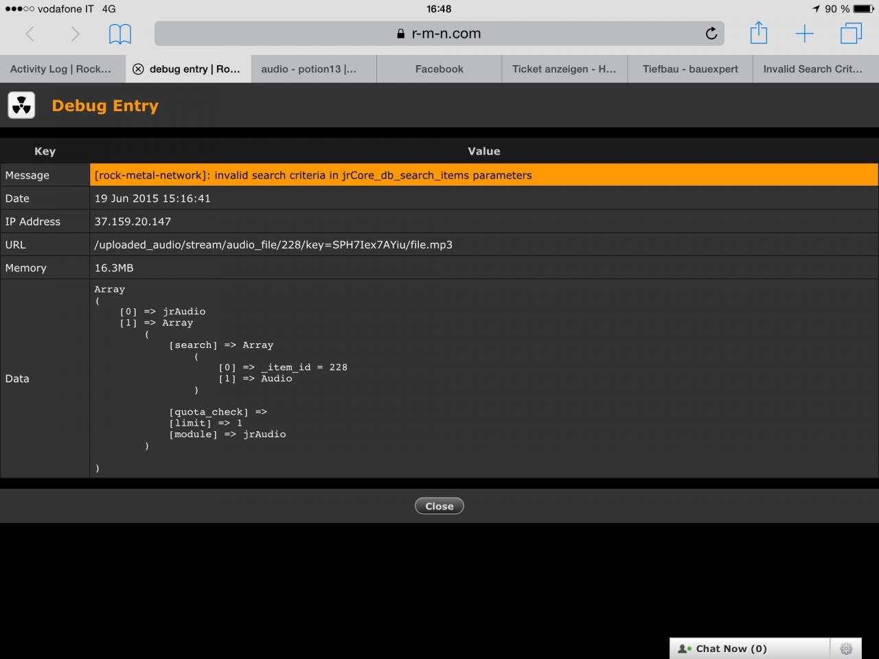
Task: Open the share sheet icon
Action: point(758,32)
